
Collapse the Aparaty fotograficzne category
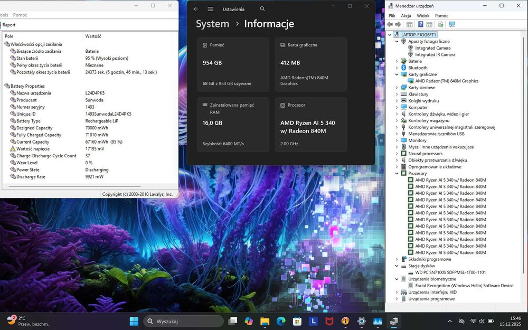pos(397,41)
